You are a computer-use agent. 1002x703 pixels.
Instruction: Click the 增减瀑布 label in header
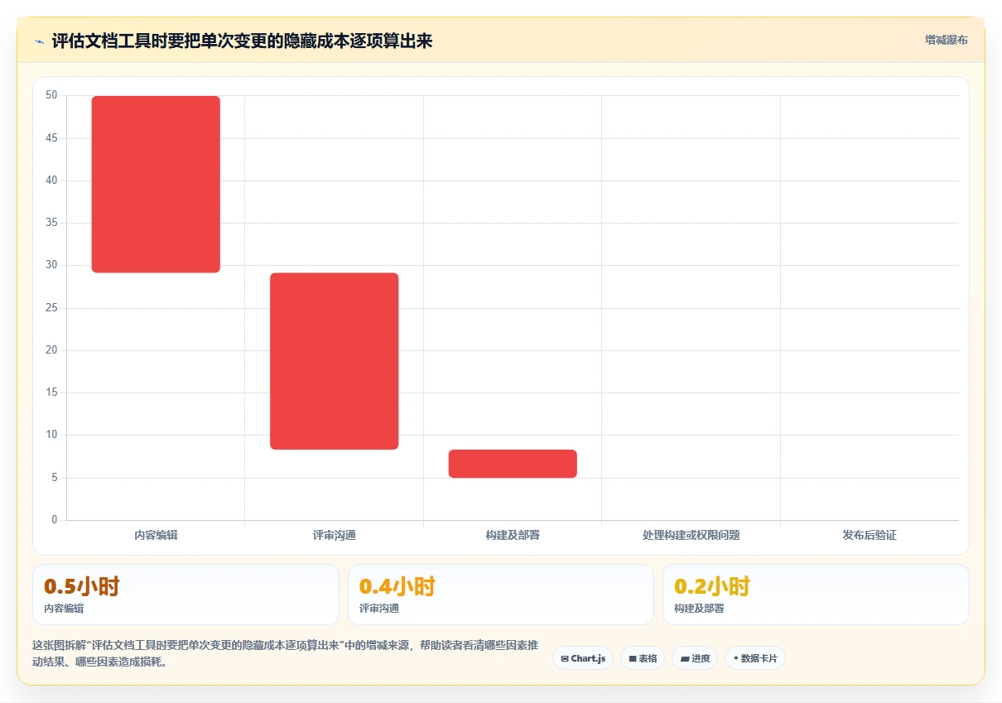(946, 40)
